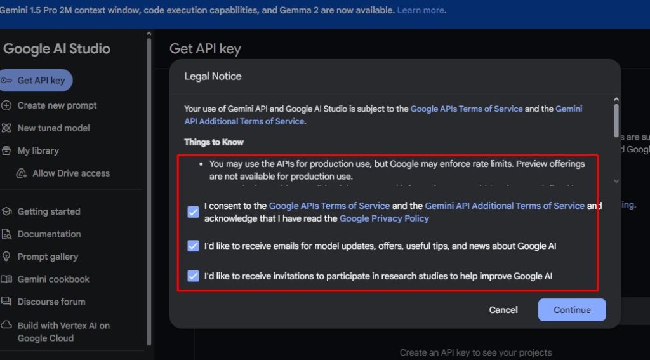
Task: Click the Drive icon beside Allow Drive access
Action: [21, 173]
